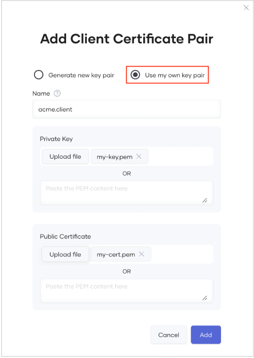Remove the my-key.pem uploaded file
Screen dimensions: 254x358
[x=139, y=157]
